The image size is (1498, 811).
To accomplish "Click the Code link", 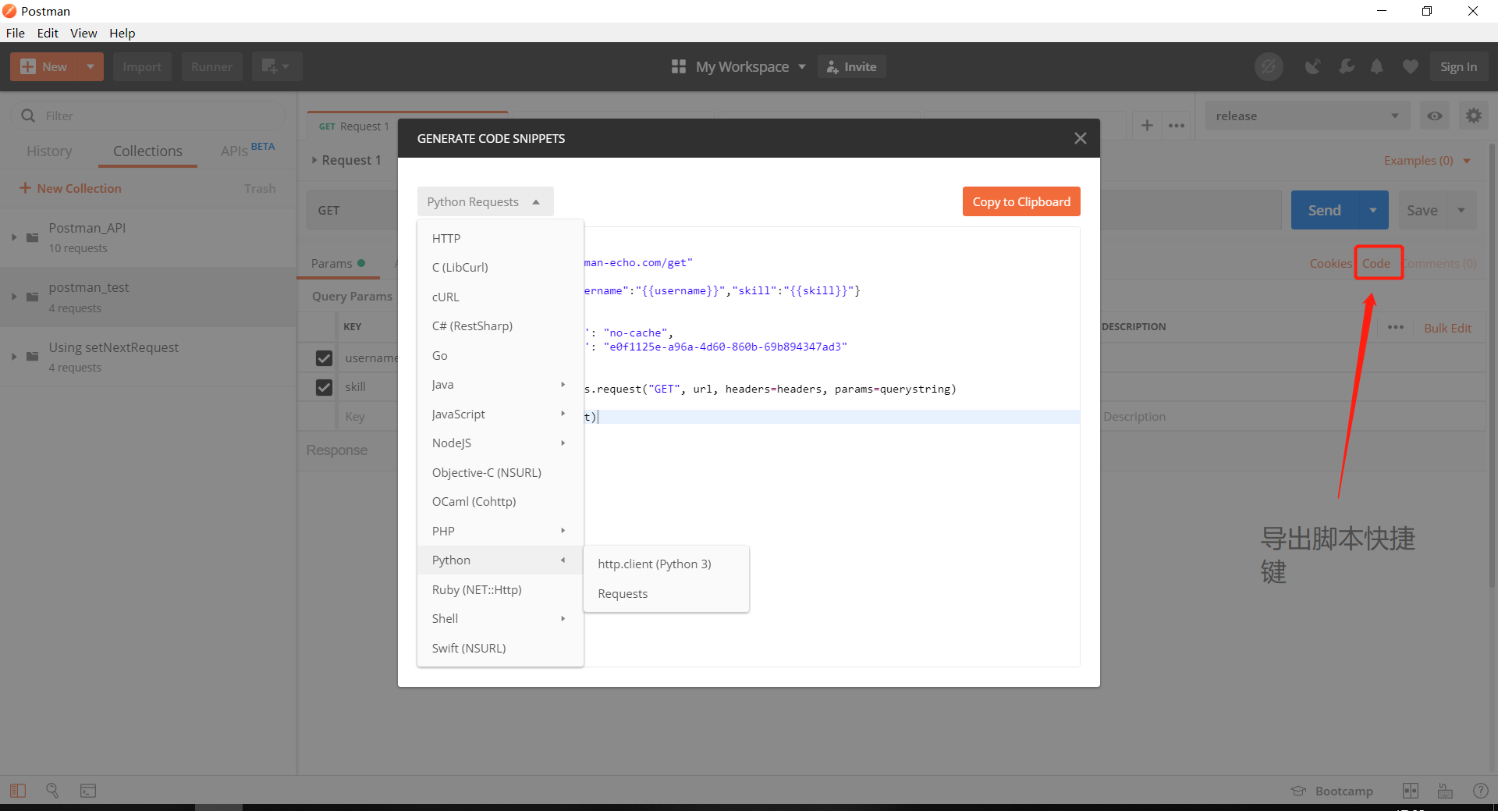I will [1376, 263].
